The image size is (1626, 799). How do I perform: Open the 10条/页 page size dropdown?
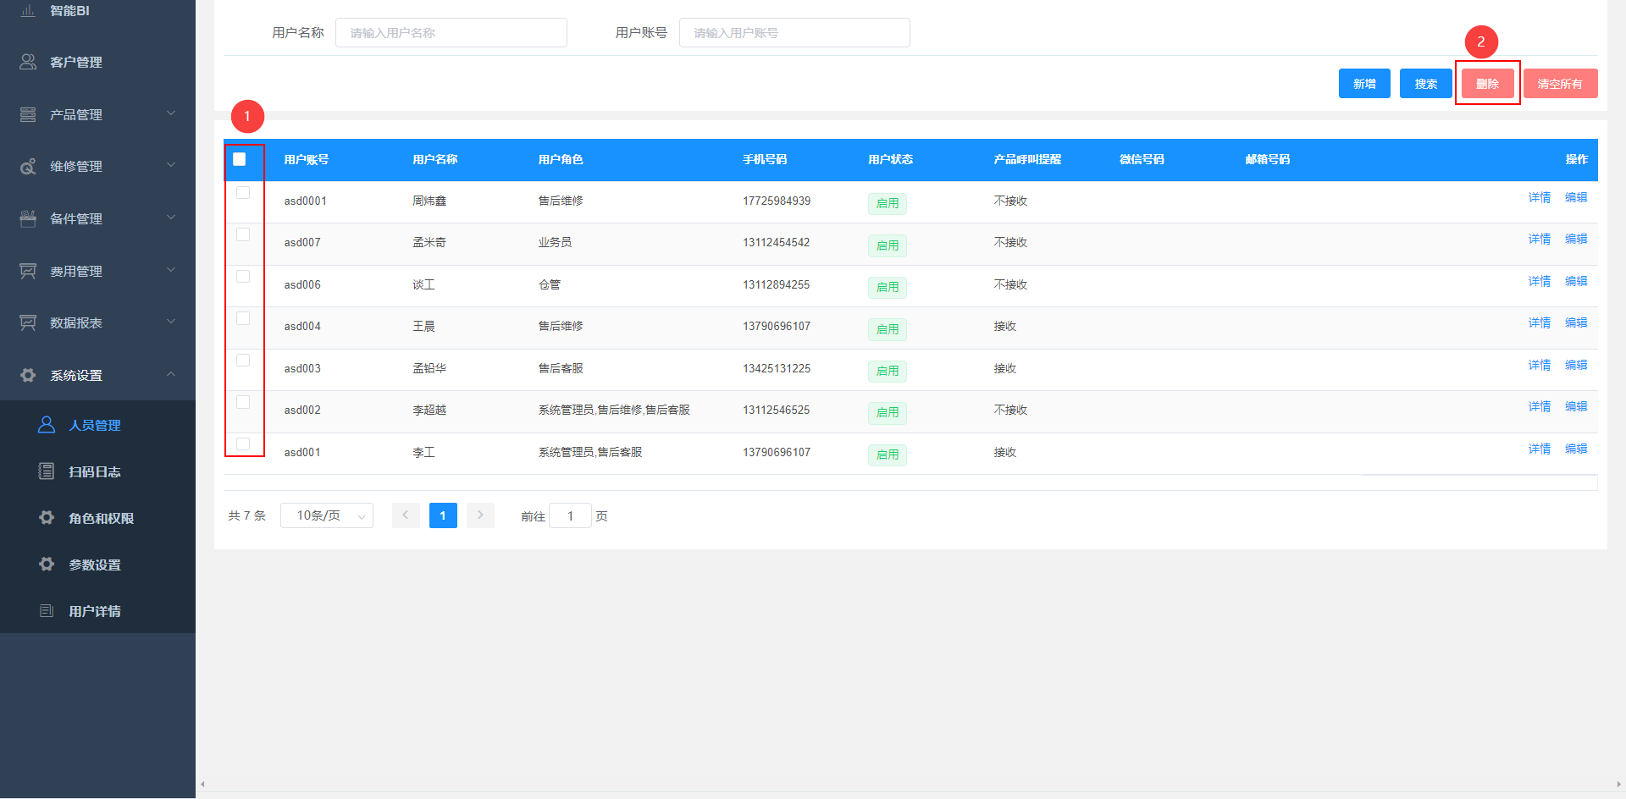coord(327,515)
